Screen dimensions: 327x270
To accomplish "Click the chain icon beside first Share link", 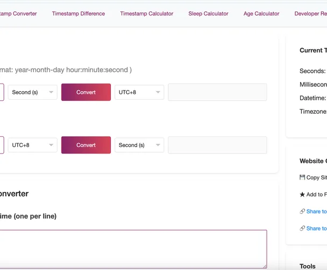I will coord(302,211).
